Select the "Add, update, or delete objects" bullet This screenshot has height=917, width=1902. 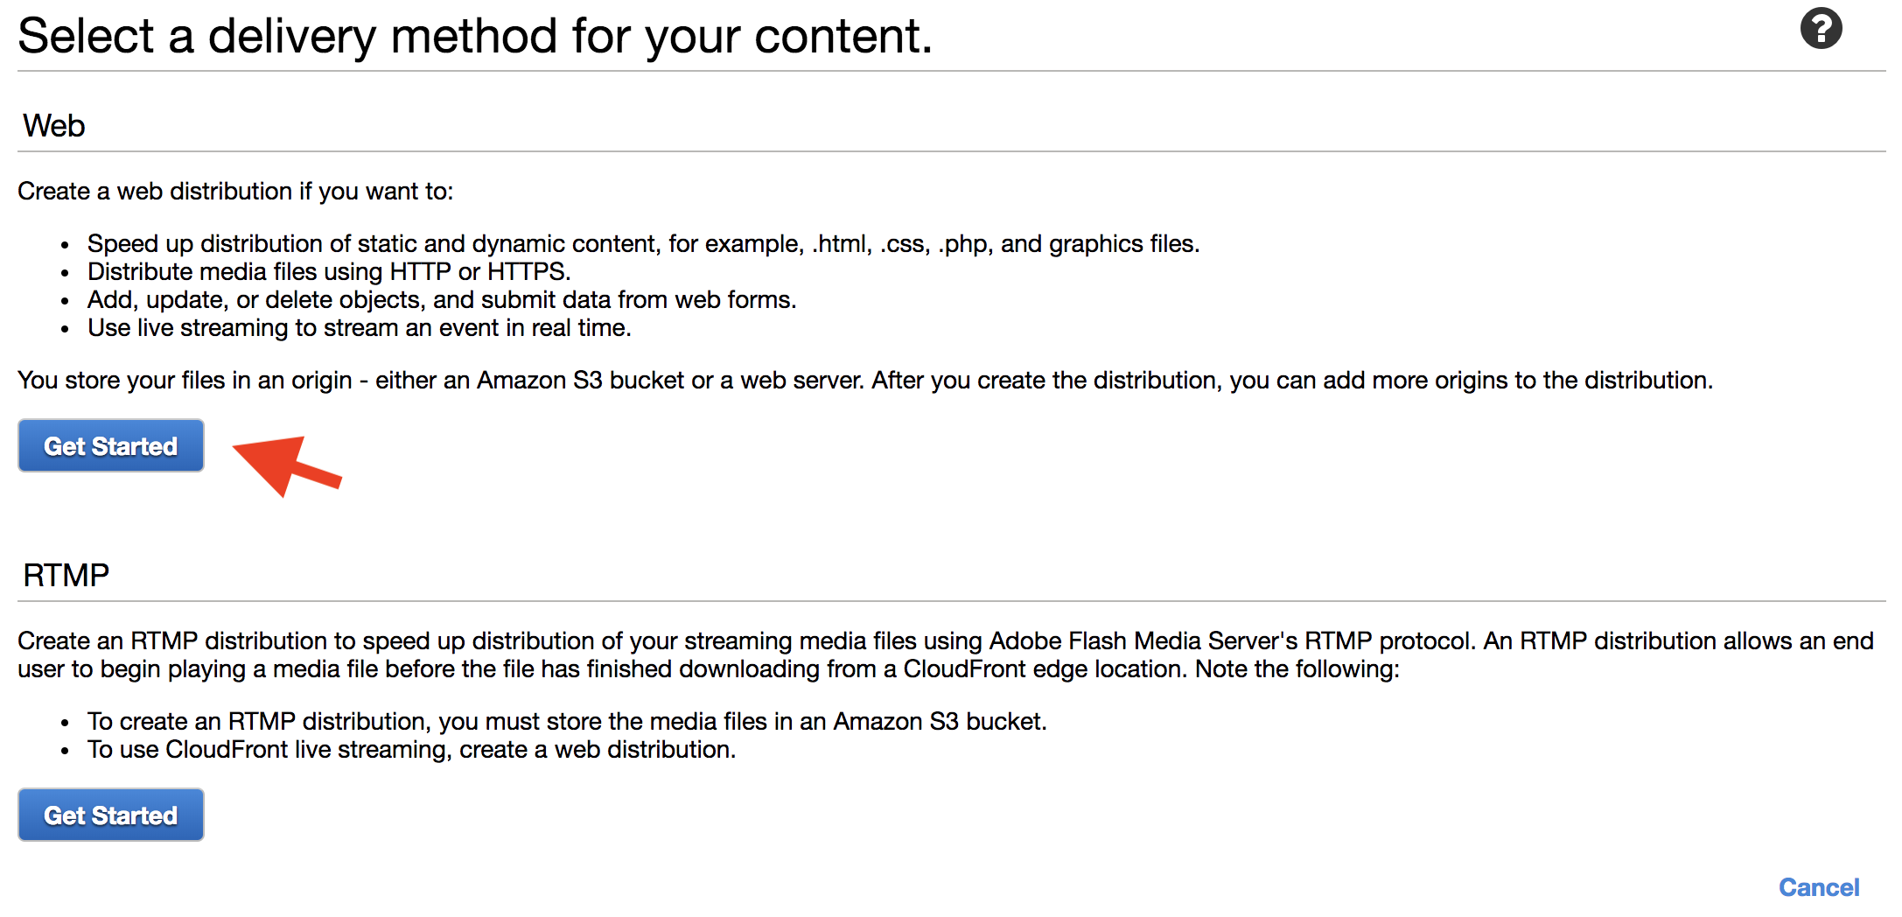click(442, 300)
